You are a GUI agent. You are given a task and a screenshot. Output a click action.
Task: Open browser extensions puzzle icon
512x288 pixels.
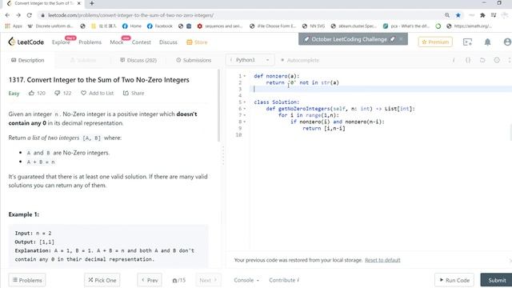tap(482, 15)
